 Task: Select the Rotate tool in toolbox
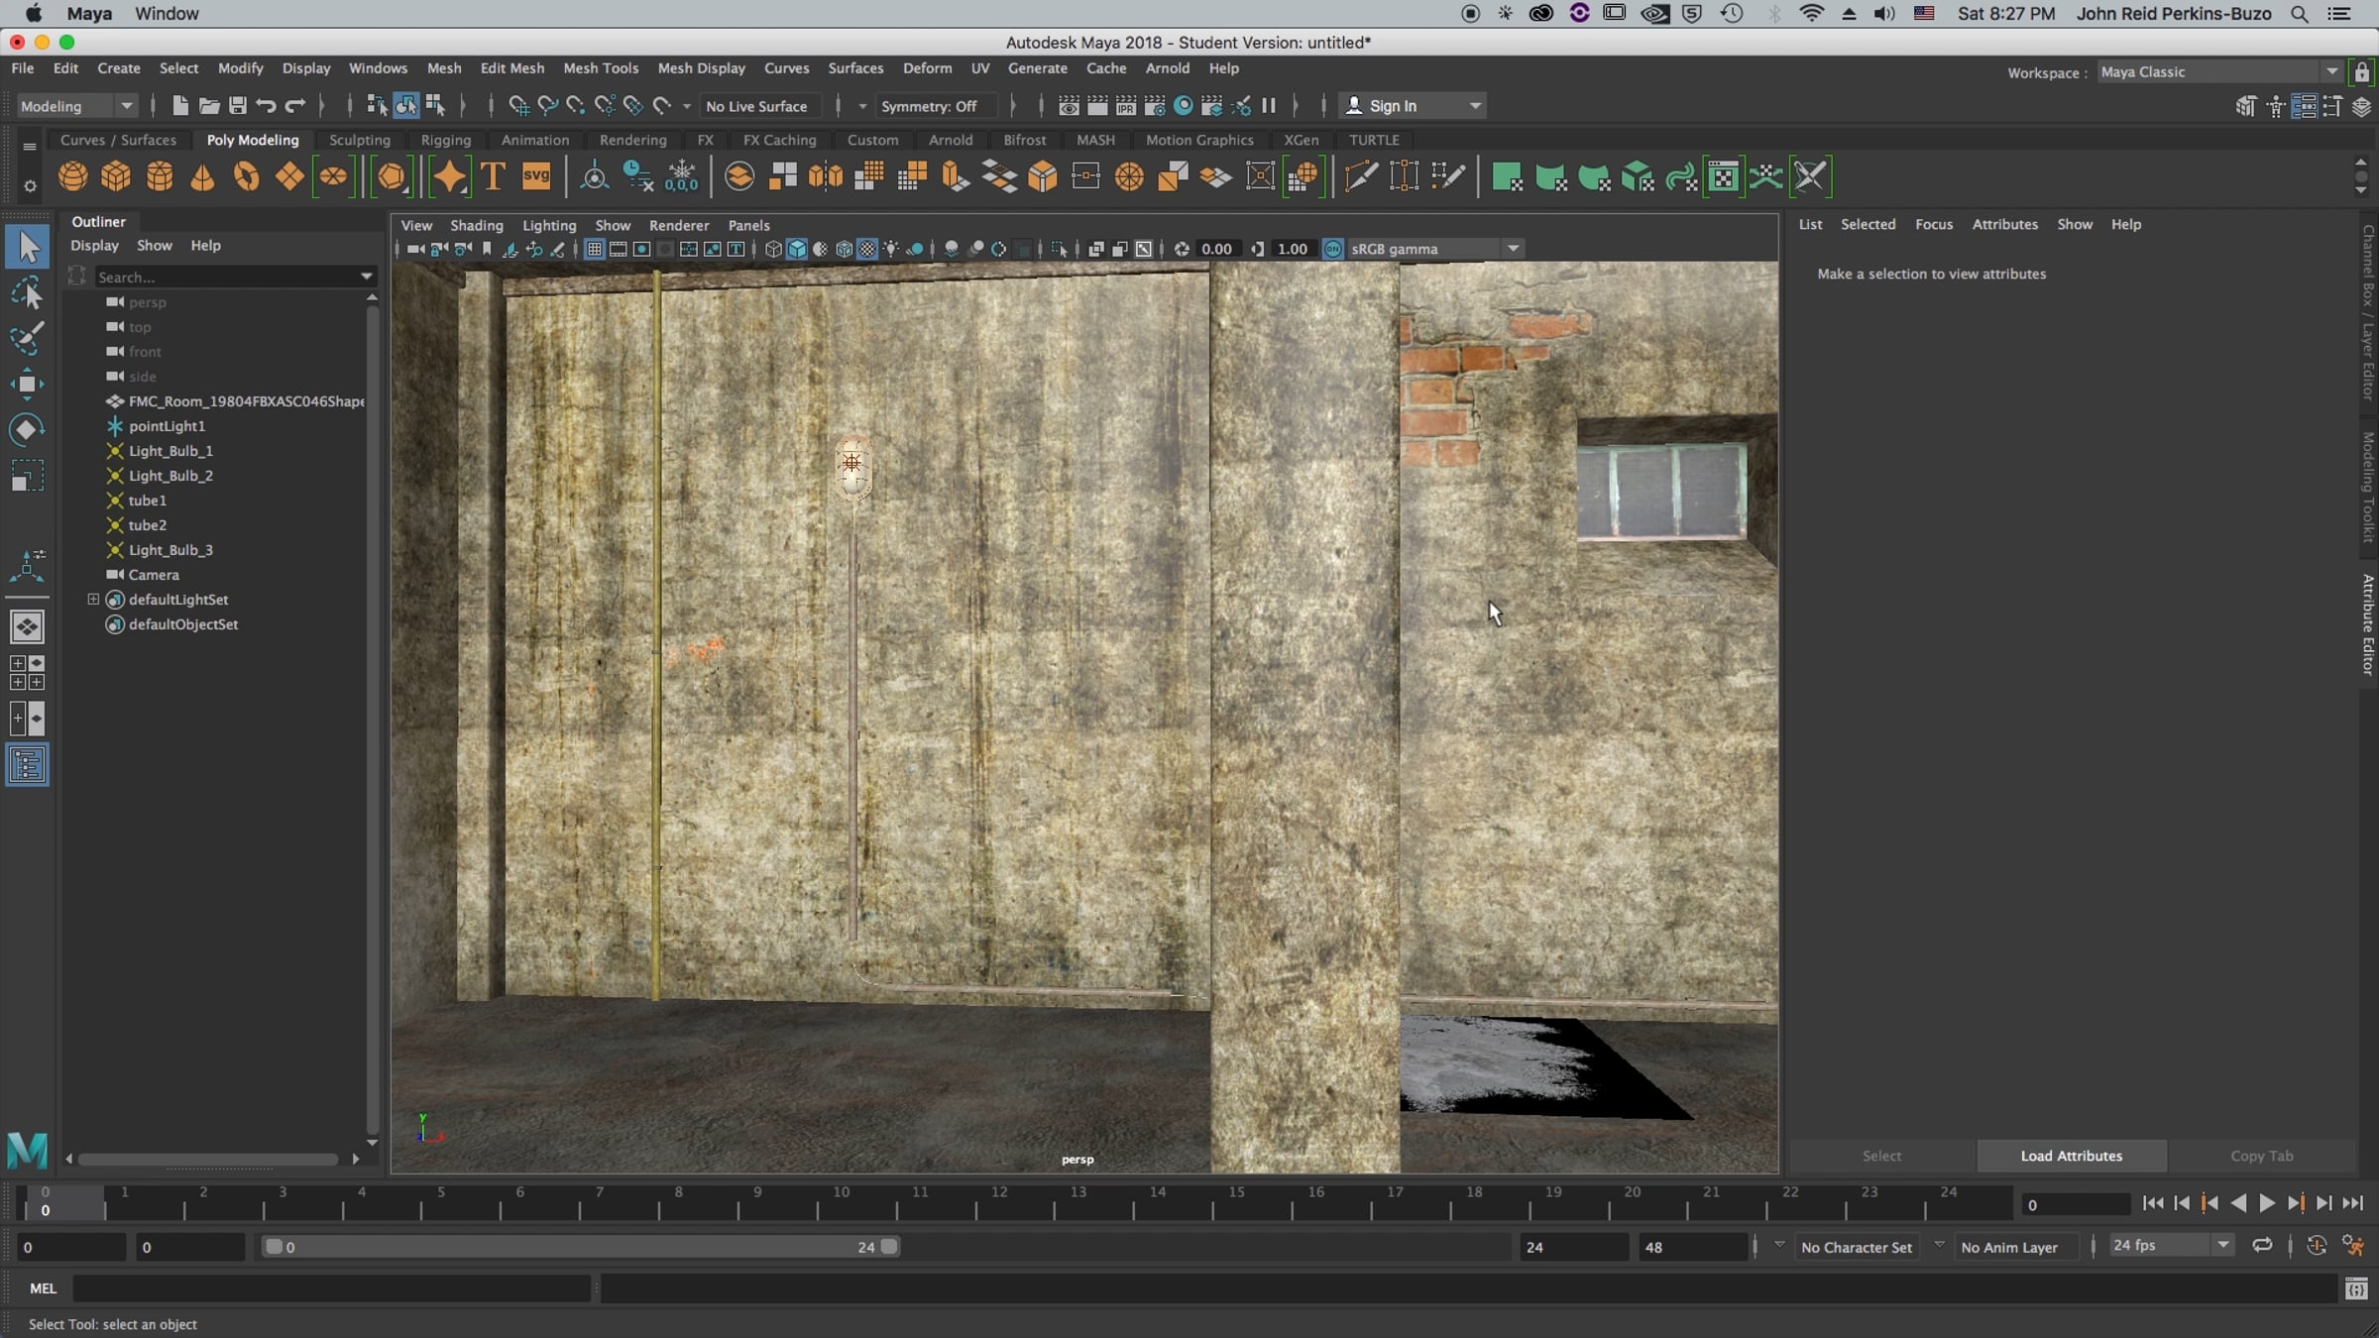tap(27, 429)
